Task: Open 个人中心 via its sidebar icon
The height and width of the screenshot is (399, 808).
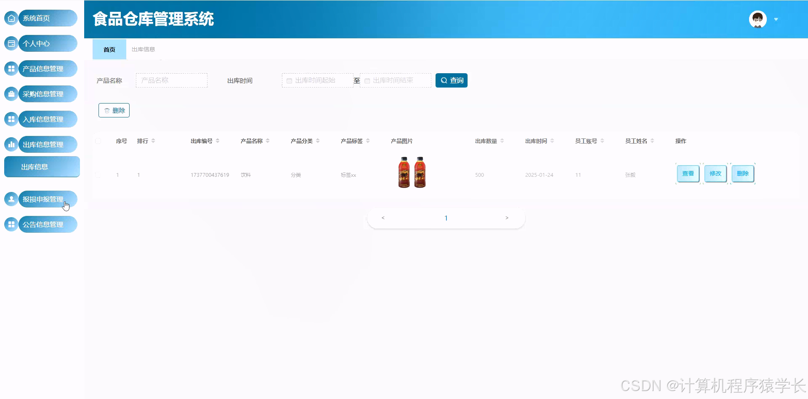Action: tap(11, 43)
